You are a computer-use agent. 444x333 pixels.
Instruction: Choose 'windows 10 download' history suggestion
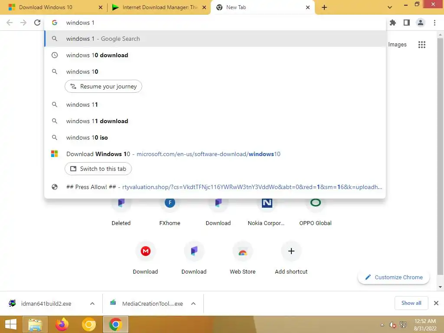pyautogui.click(x=215, y=55)
